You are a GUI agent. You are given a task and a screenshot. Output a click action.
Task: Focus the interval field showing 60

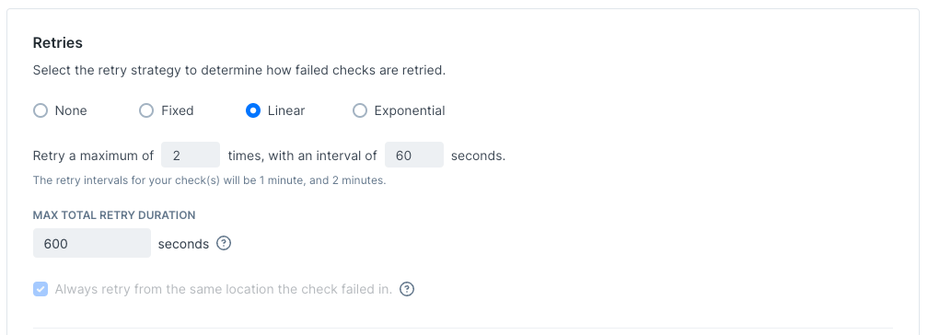[414, 155]
